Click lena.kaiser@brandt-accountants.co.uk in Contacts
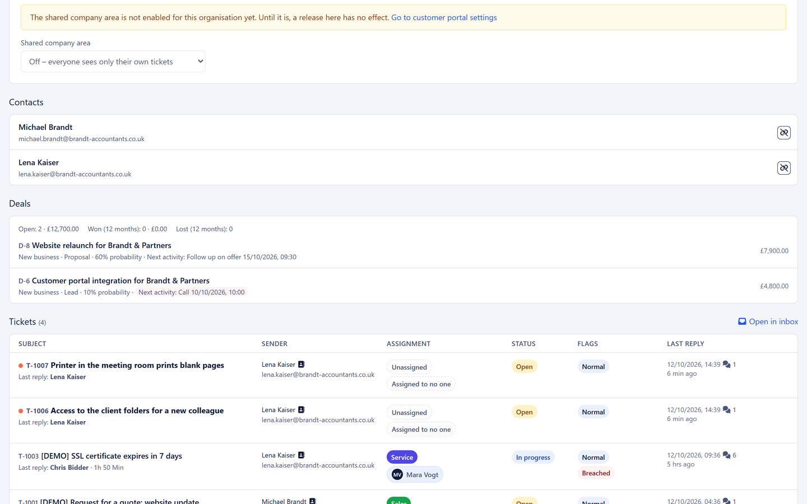This screenshot has width=807, height=504. [x=75, y=174]
